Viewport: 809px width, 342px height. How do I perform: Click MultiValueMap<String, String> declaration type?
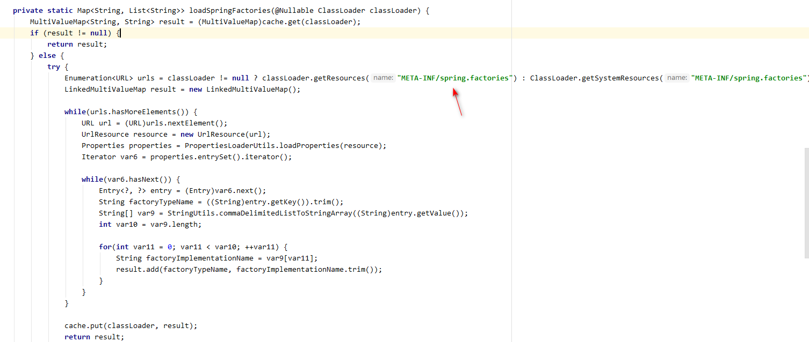coord(92,21)
